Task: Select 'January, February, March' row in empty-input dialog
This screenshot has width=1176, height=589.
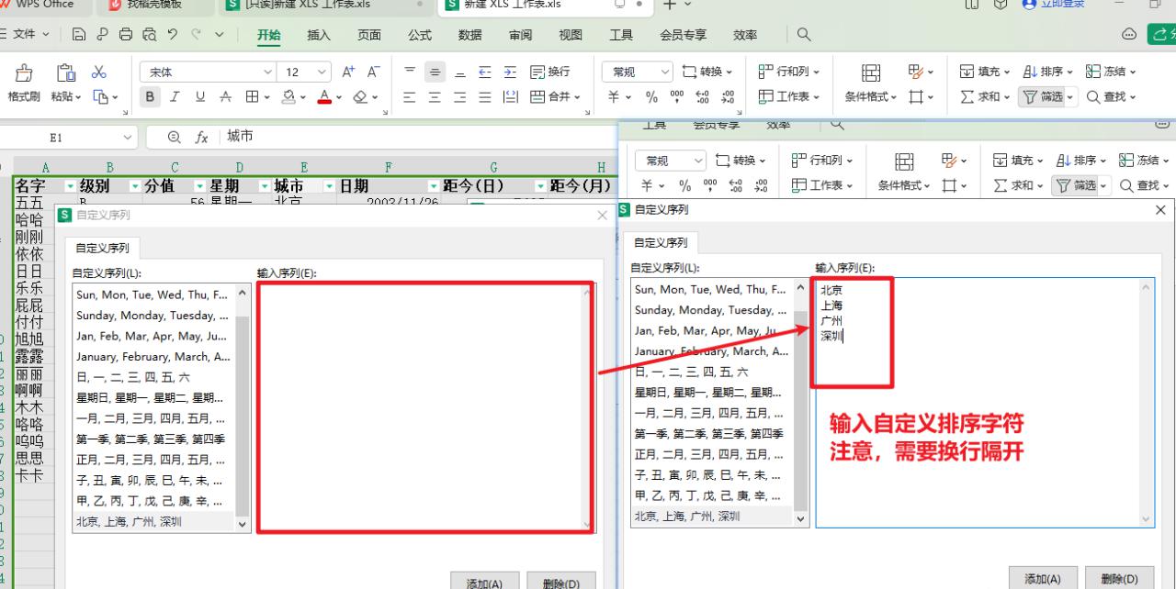Action: pyautogui.click(x=153, y=356)
